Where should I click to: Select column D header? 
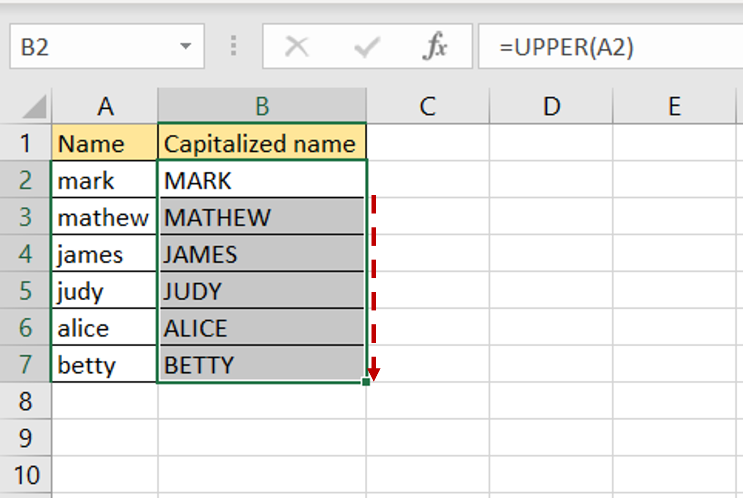[551, 106]
